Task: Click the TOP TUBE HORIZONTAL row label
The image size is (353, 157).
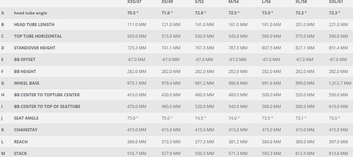Action: point(38,36)
